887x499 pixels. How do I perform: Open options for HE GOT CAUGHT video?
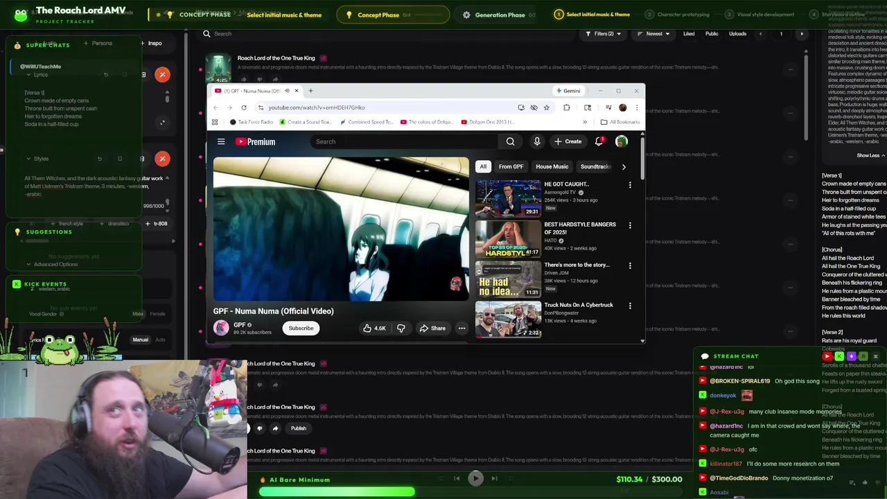(x=630, y=185)
